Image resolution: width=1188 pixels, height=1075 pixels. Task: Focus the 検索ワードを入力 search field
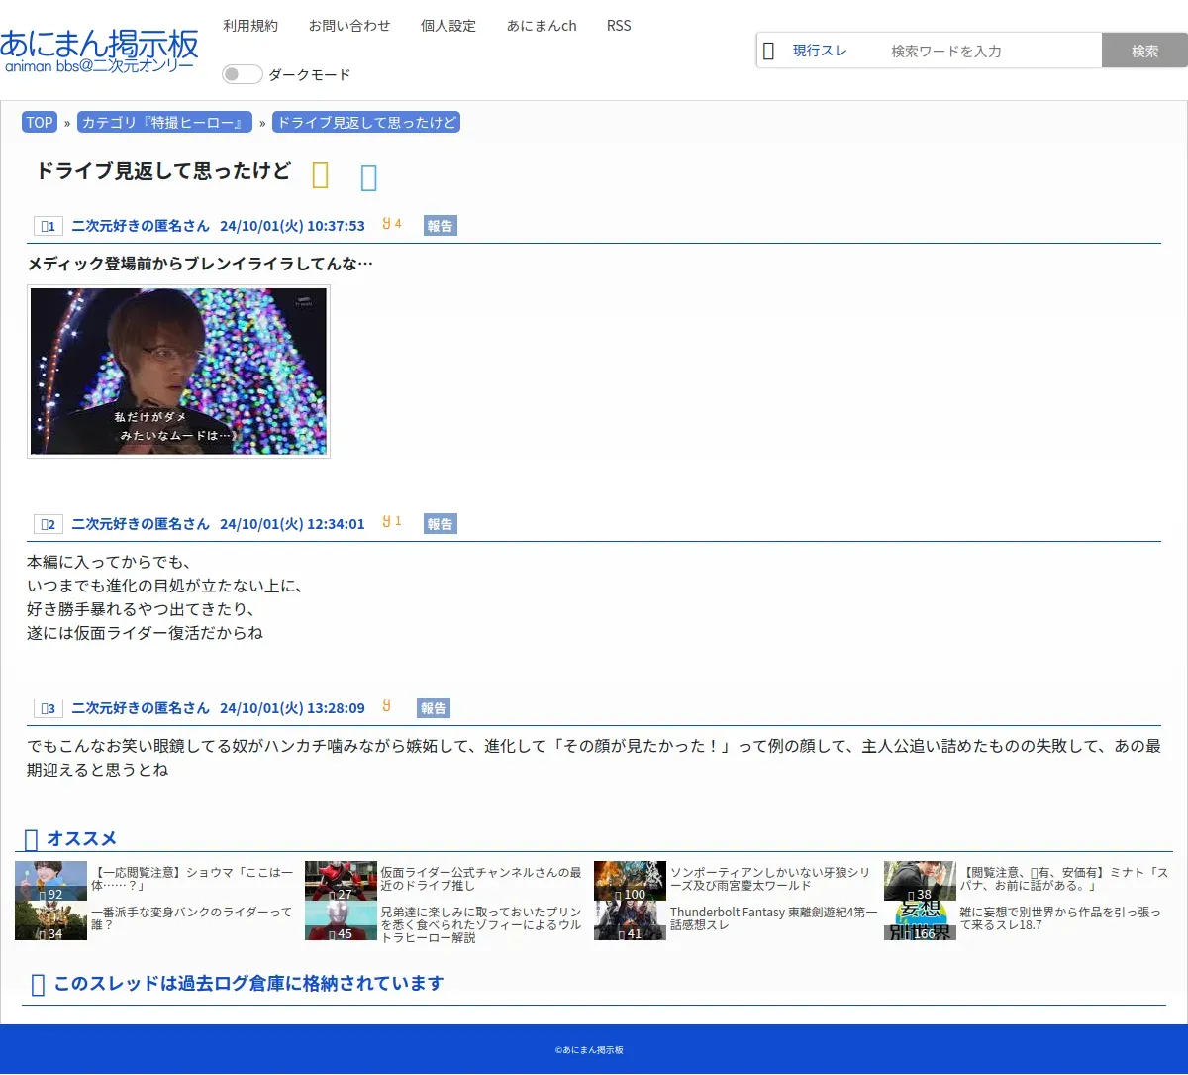tap(990, 51)
